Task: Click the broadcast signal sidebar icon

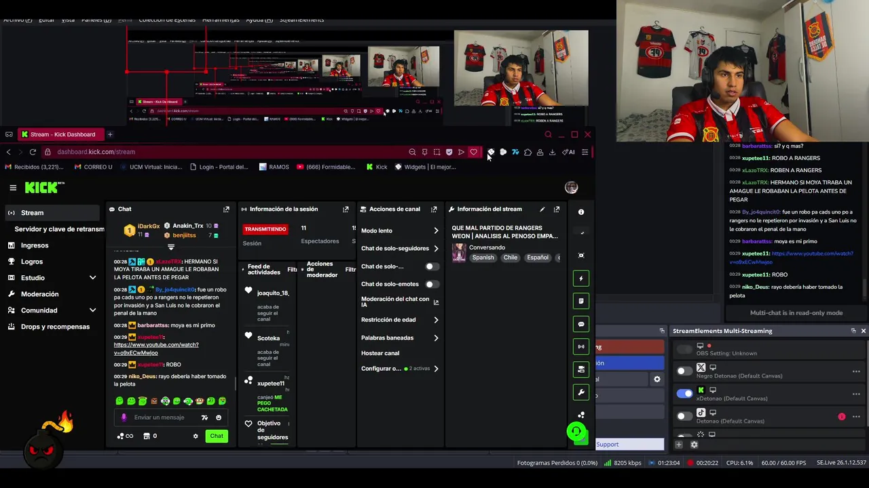Action: [x=580, y=346]
